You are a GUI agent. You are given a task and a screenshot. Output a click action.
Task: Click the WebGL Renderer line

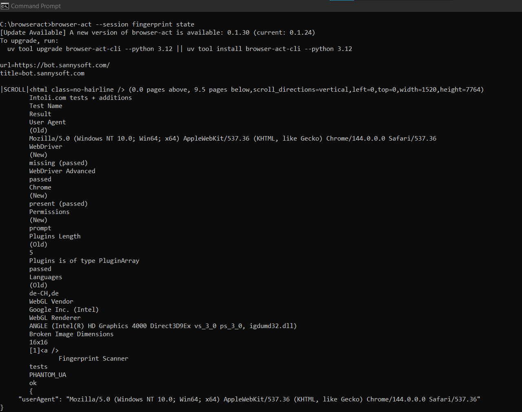(55, 318)
